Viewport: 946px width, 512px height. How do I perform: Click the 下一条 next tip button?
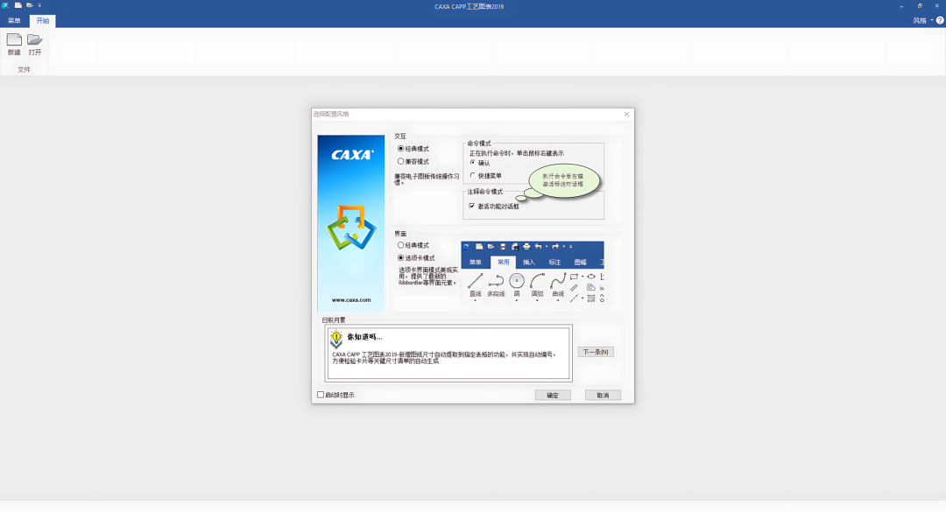(x=596, y=352)
